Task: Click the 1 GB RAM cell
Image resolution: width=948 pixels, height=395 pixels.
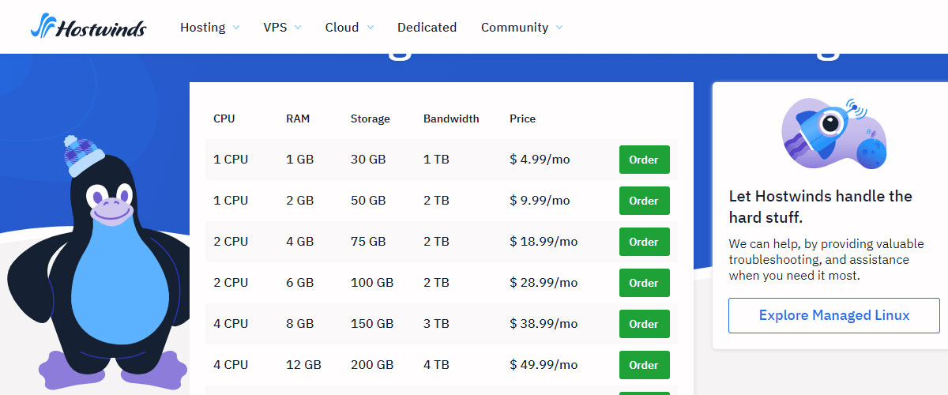Action: [x=300, y=160]
